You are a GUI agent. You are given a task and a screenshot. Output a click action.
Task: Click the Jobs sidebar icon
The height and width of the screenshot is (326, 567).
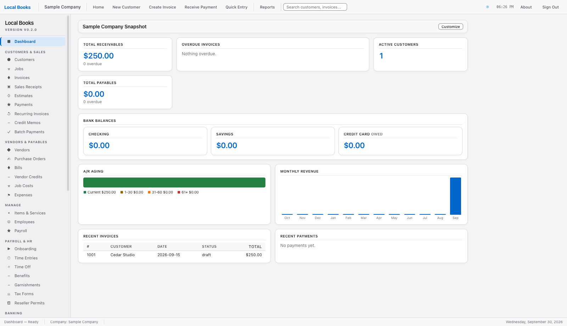(x=9, y=69)
